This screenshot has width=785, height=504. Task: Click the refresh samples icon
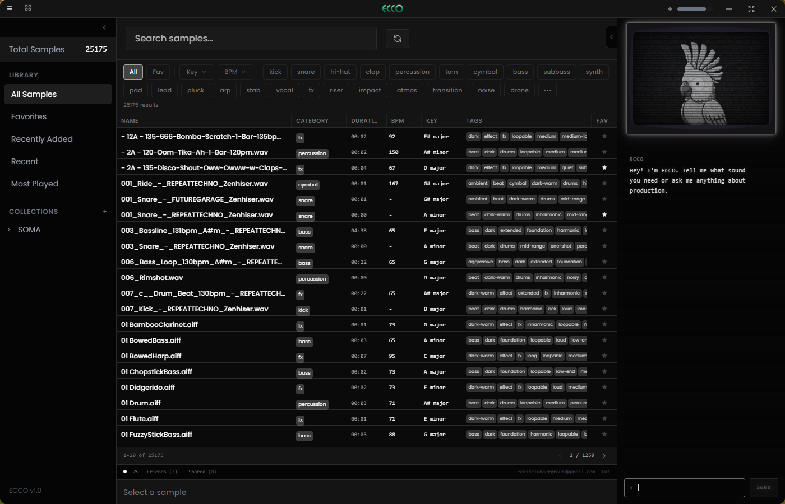[398, 39]
